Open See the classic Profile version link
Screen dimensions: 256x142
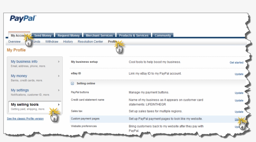(x=25, y=119)
